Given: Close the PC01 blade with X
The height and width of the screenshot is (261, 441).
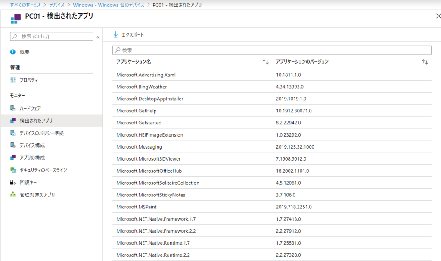Looking at the screenshot, I should coord(438,16).
